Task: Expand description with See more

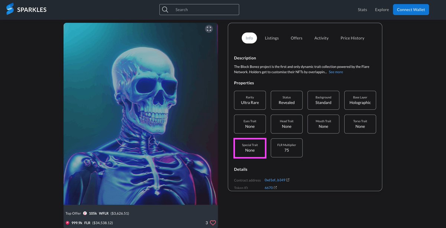Action: [336, 72]
